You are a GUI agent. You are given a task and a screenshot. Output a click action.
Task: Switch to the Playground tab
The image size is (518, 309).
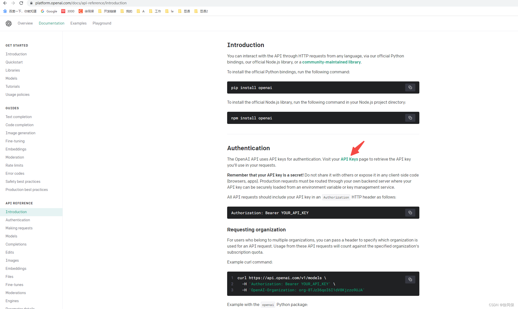tap(102, 23)
